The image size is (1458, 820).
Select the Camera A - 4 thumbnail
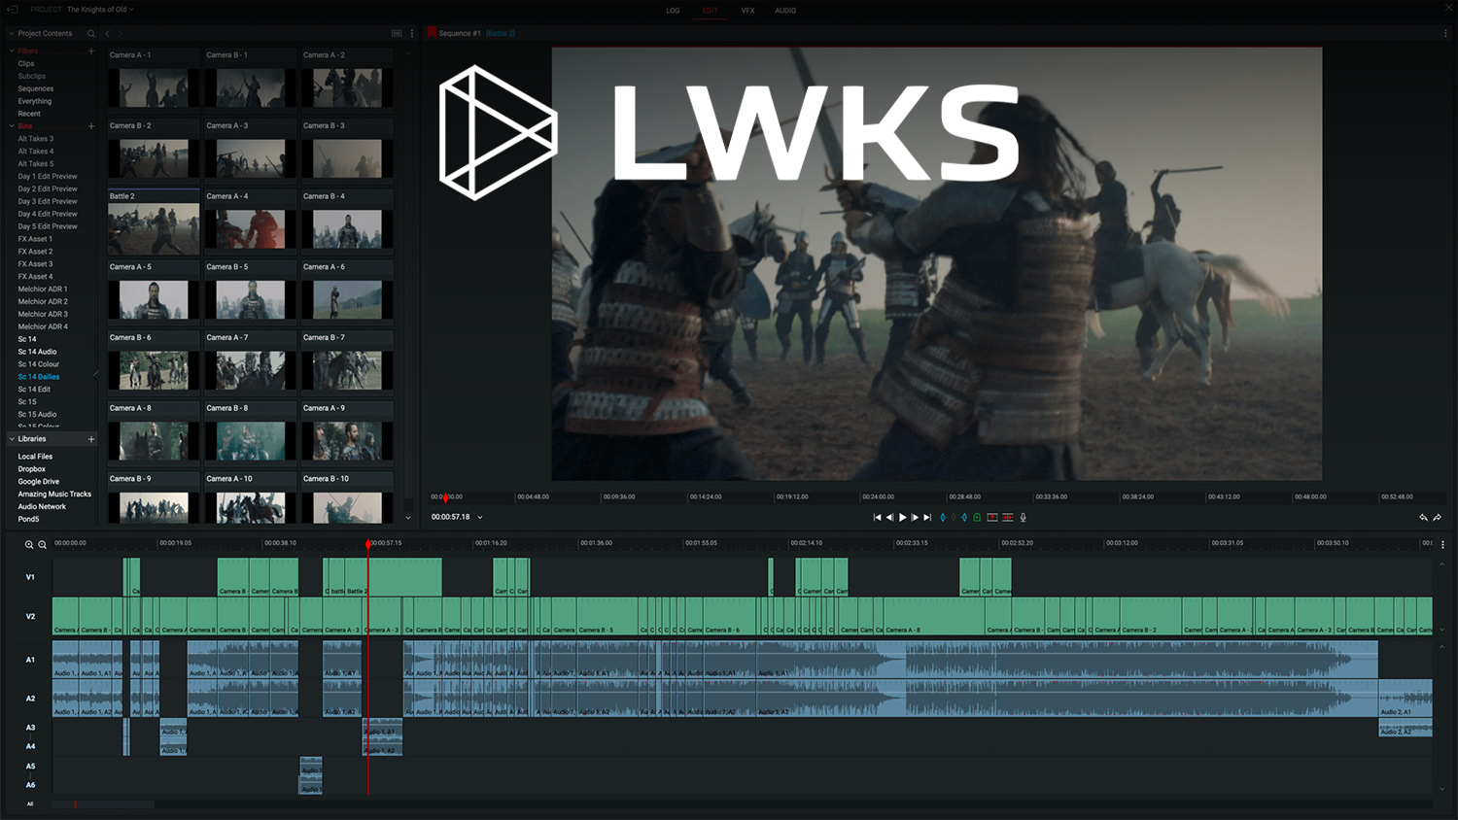point(251,229)
